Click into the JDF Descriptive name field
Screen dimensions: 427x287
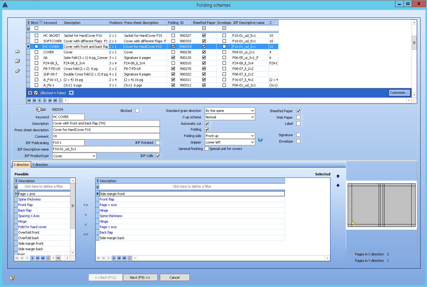[x=106, y=149]
